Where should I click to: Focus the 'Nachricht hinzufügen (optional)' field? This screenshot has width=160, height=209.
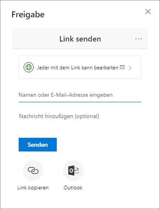click(80, 116)
